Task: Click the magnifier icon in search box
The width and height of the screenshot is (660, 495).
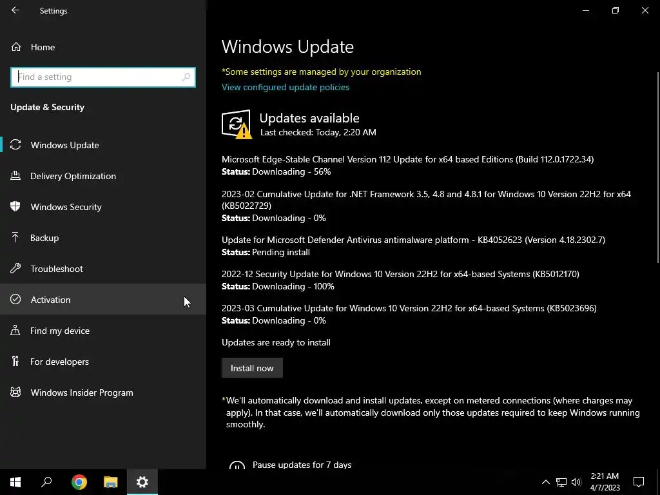Action: pos(186,77)
